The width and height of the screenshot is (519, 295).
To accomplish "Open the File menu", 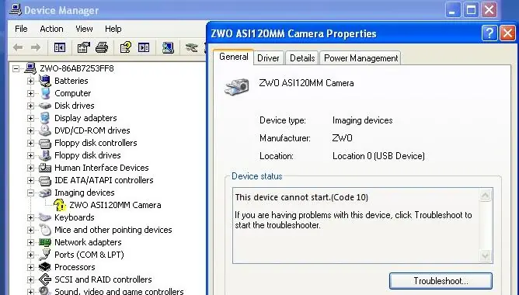I will [21, 29].
